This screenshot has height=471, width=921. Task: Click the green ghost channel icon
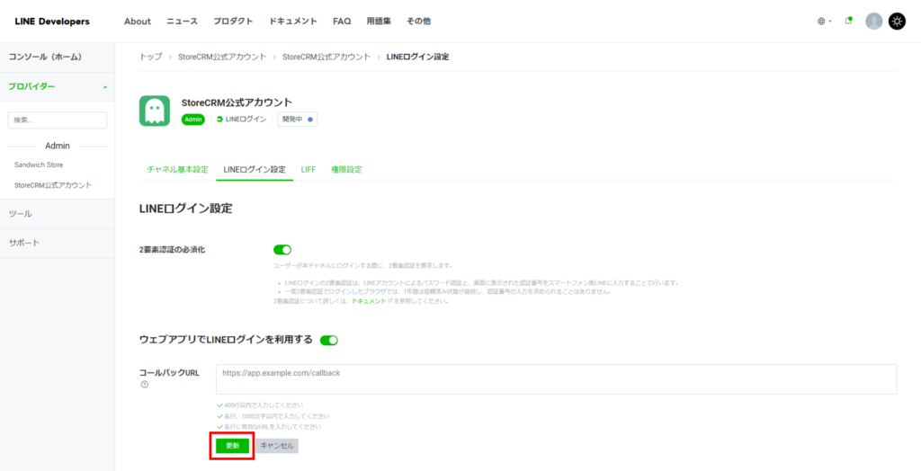(155, 111)
